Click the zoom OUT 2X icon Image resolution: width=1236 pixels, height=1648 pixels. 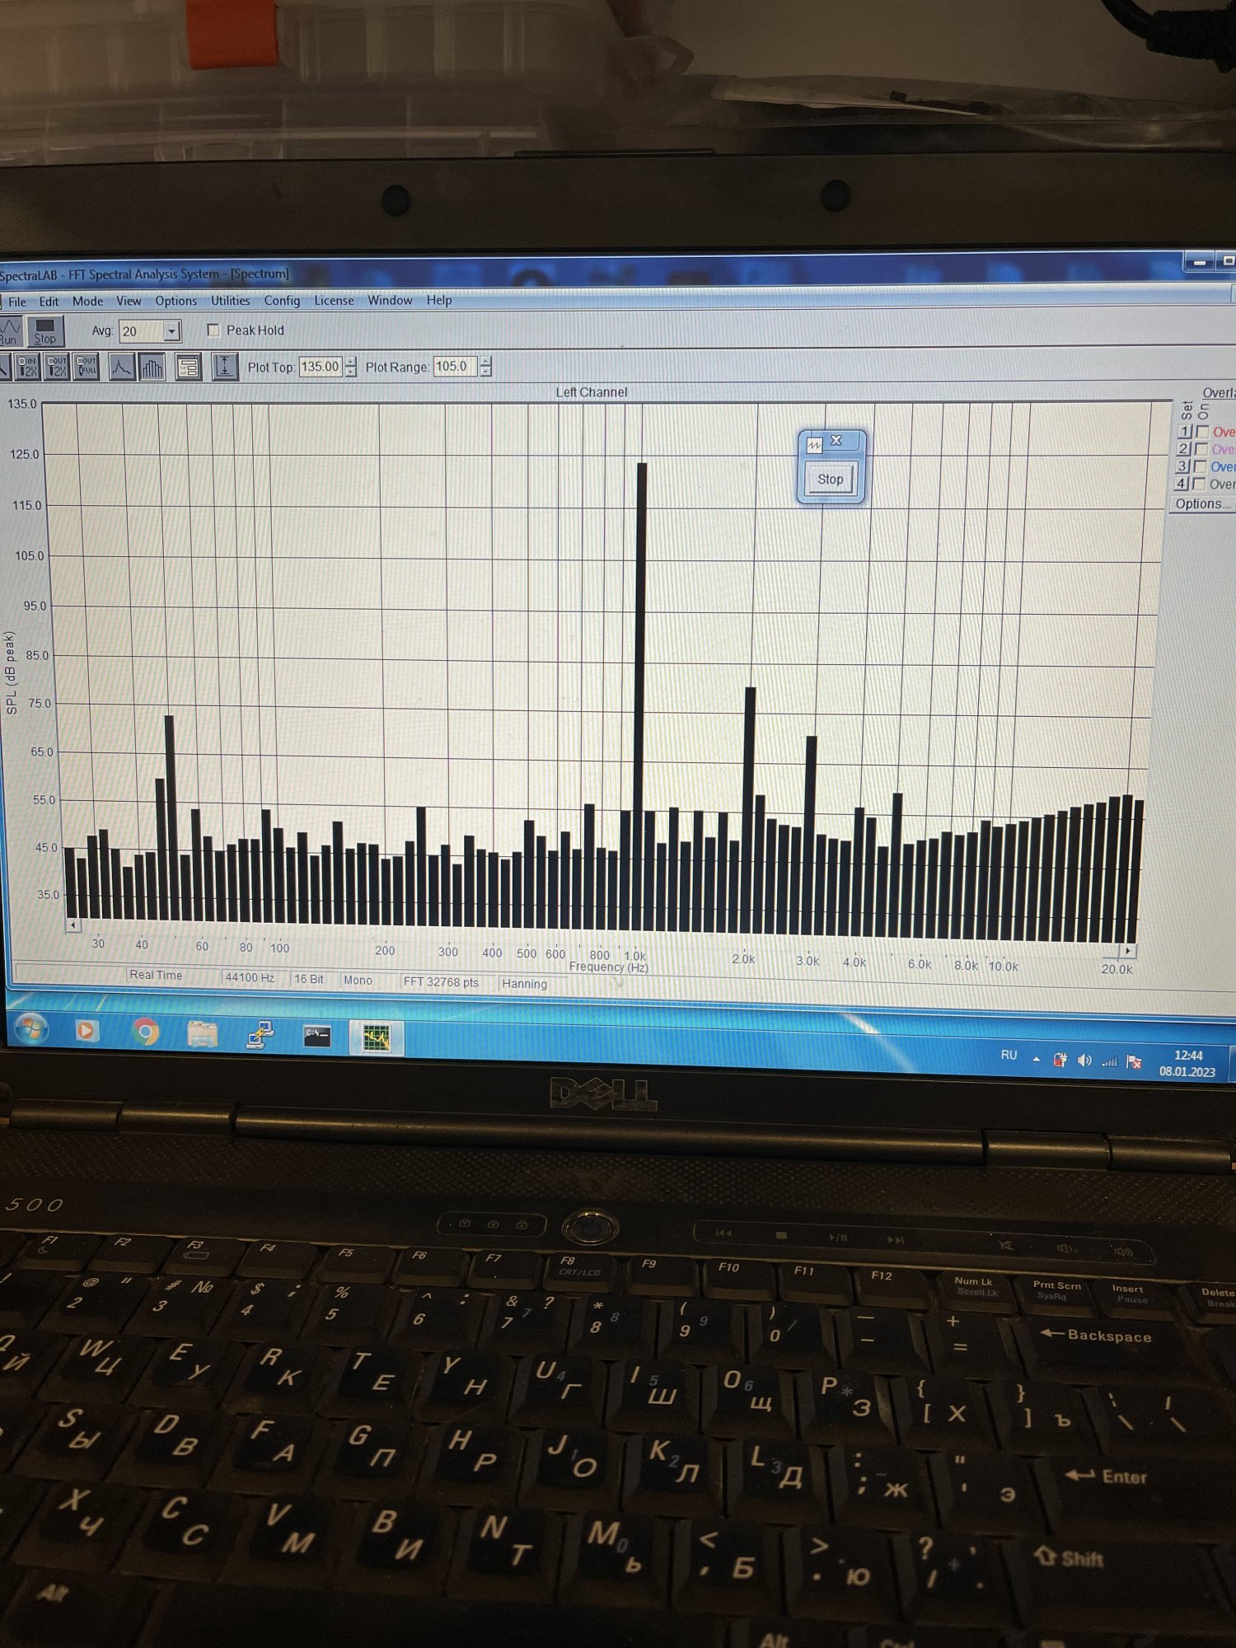click(57, 366)
